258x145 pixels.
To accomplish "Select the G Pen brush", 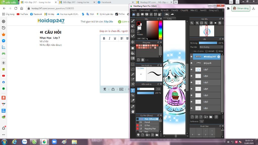I will click(147, 125).
